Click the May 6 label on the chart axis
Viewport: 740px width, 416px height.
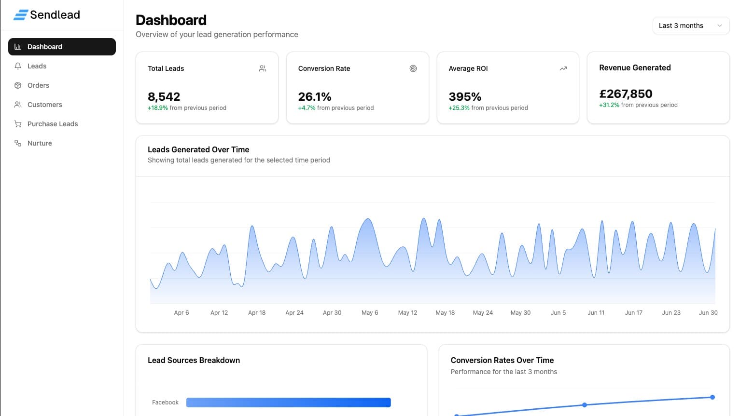(370, 313)
